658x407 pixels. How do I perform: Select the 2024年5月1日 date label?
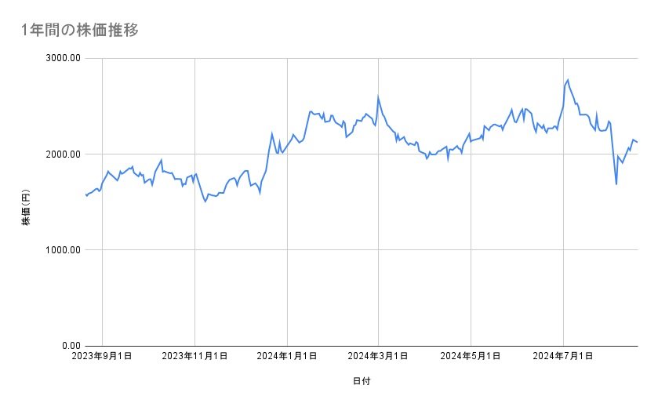pos(471,357)
